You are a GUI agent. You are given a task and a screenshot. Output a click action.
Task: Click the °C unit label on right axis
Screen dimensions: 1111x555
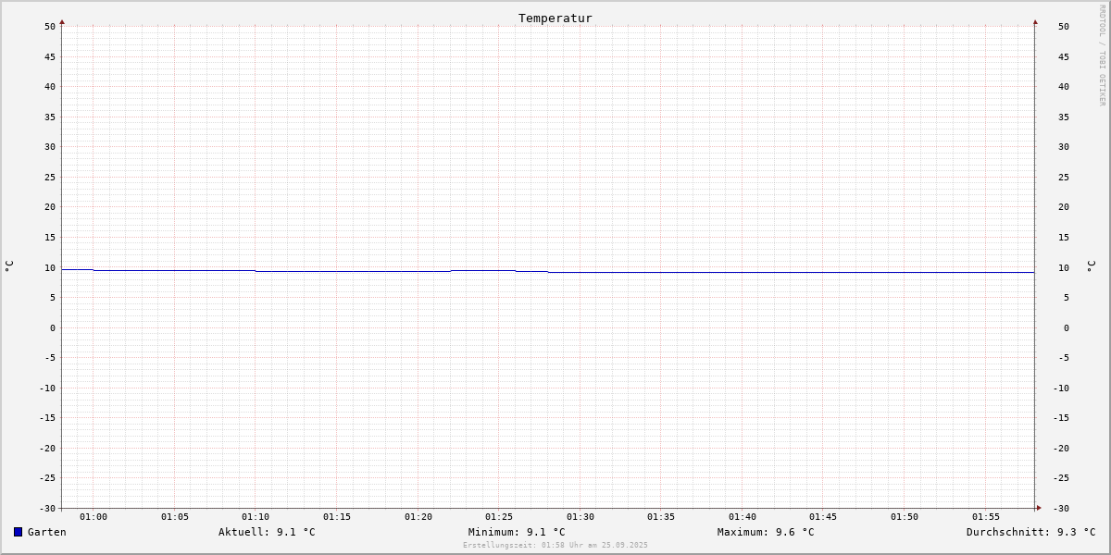[x=1091, y=266]
